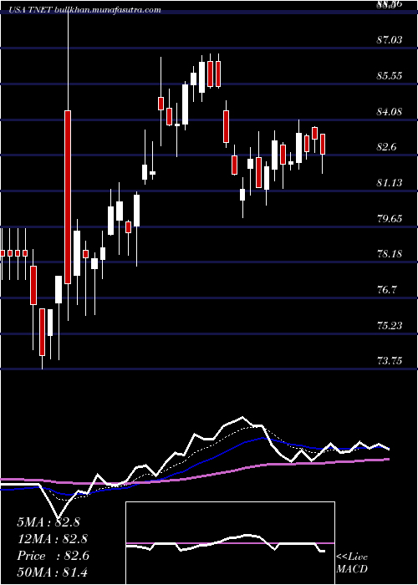
Task: Click the 78.18 price axis label
Action: coord(390,254)
